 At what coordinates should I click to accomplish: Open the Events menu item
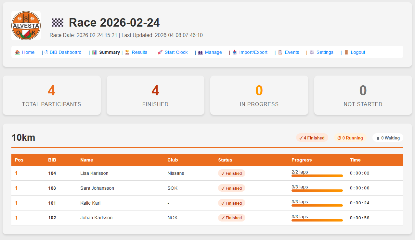coord(292,52)
